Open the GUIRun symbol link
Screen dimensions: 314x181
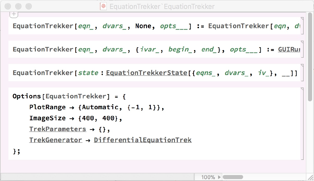pos(289,50)
